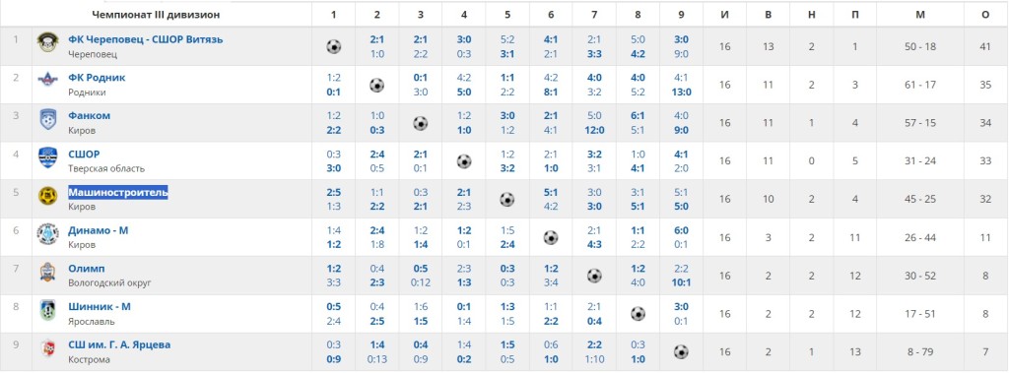
Task: Click the СШ им. Г. А. Ярцева logo
Action: [47, 348]
